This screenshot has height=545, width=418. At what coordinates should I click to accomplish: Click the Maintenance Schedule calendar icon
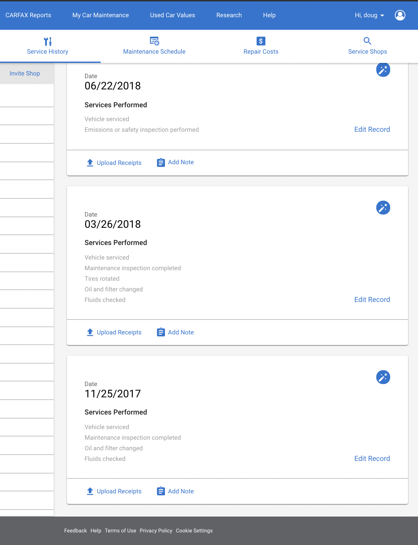point(154,41)
